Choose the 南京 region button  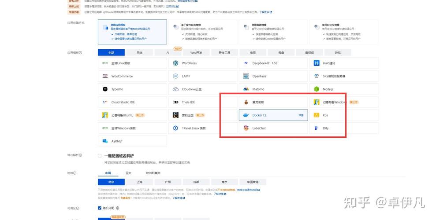(x=225, y=182)
